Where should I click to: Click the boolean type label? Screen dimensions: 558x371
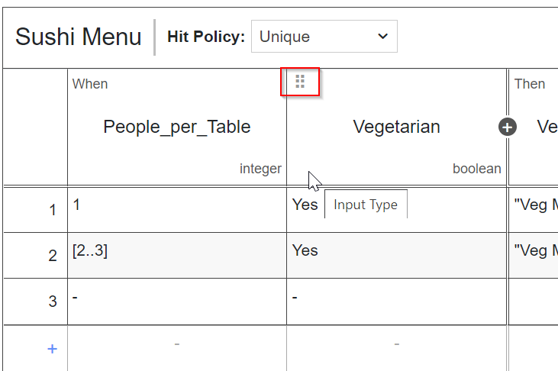click(x=477, y=169)
